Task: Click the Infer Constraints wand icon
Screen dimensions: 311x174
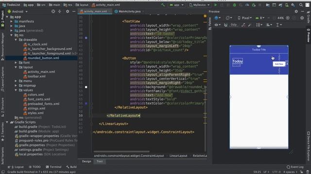Action: 250,25
